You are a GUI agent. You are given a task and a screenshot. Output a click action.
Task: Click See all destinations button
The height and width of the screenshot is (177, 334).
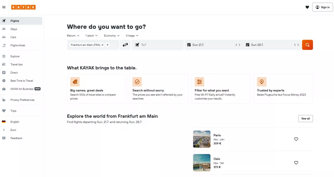click(x=306, y=119)
